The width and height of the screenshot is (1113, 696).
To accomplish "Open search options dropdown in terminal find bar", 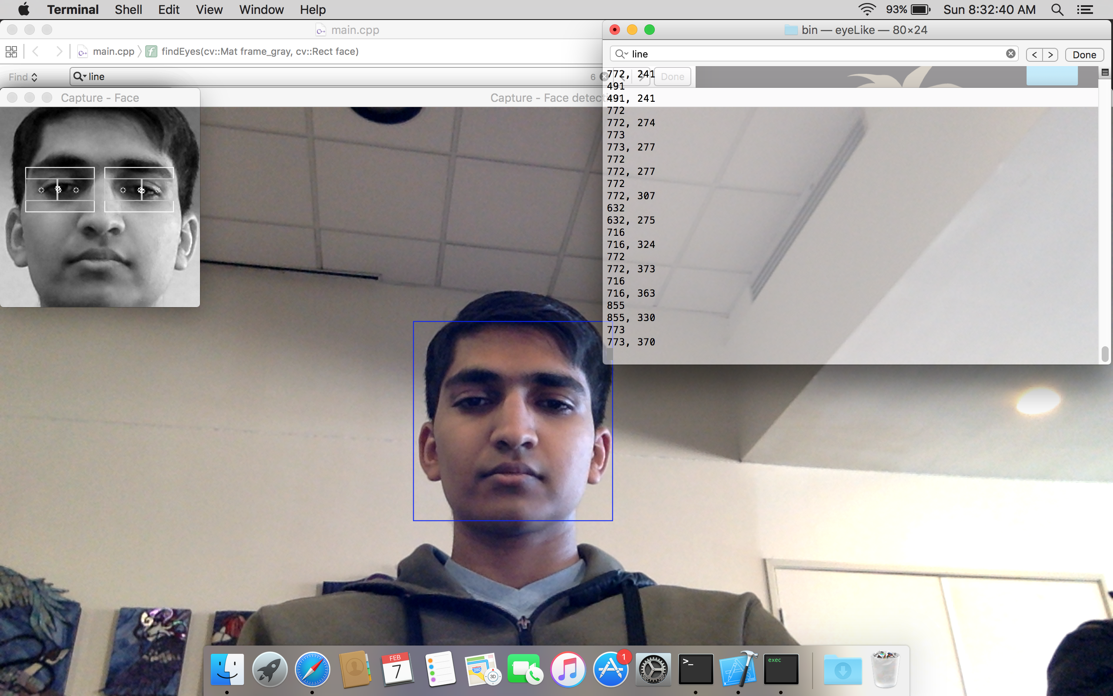I will click(622, 54).
